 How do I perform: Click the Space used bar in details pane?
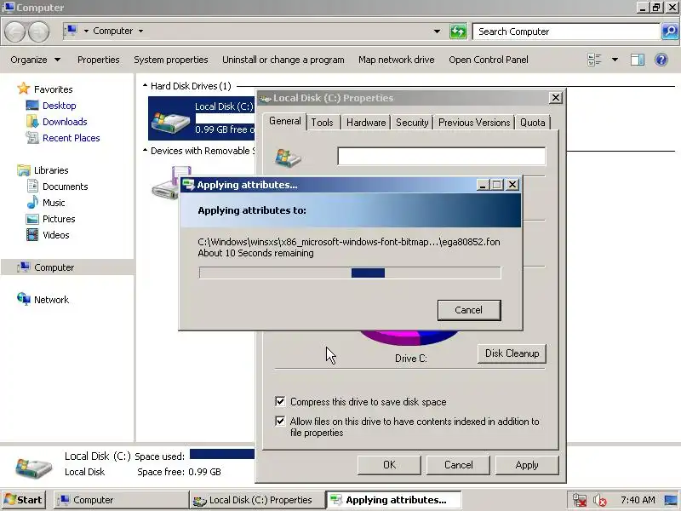point(222,454)
